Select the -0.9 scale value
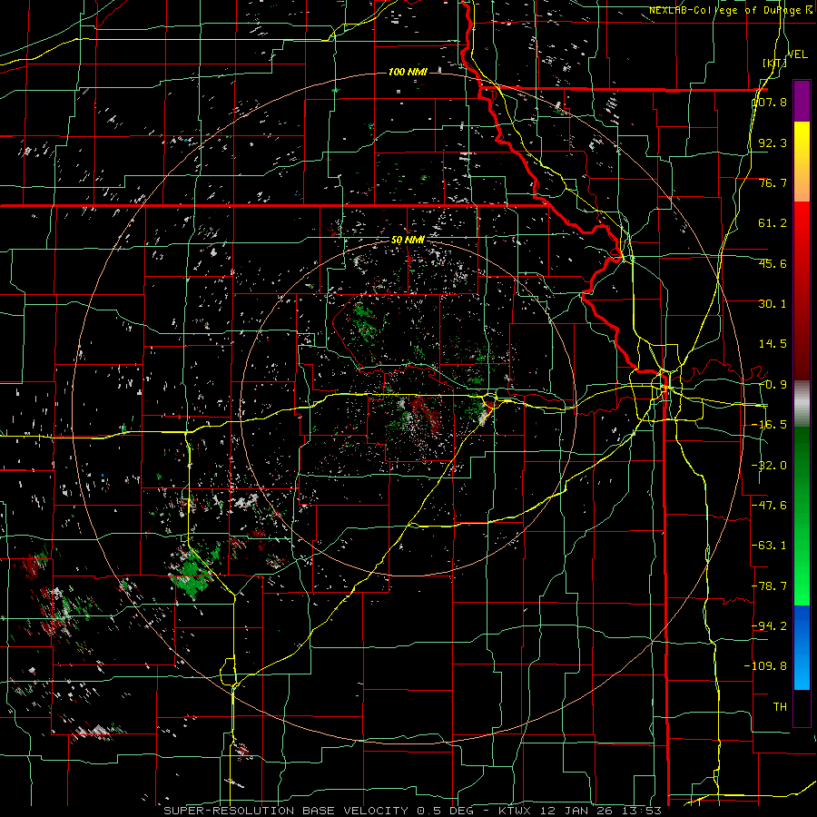Image resolution: width=817 pixels, height=817 pixels. (x=773, y=385)
